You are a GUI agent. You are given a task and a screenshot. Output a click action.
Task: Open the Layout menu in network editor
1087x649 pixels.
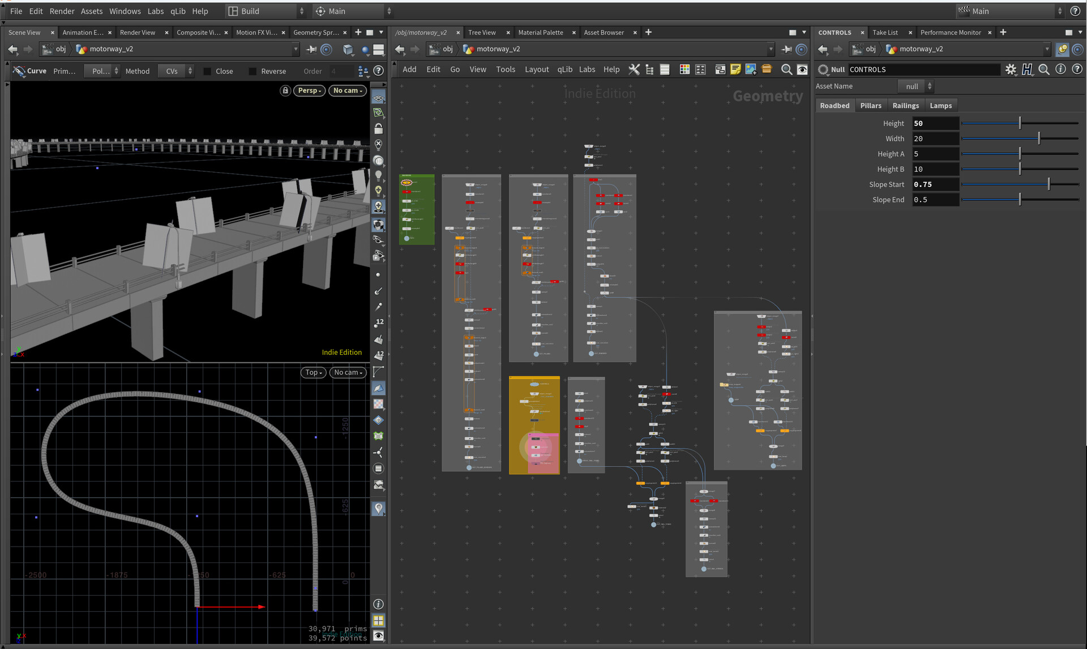[536, 69]
